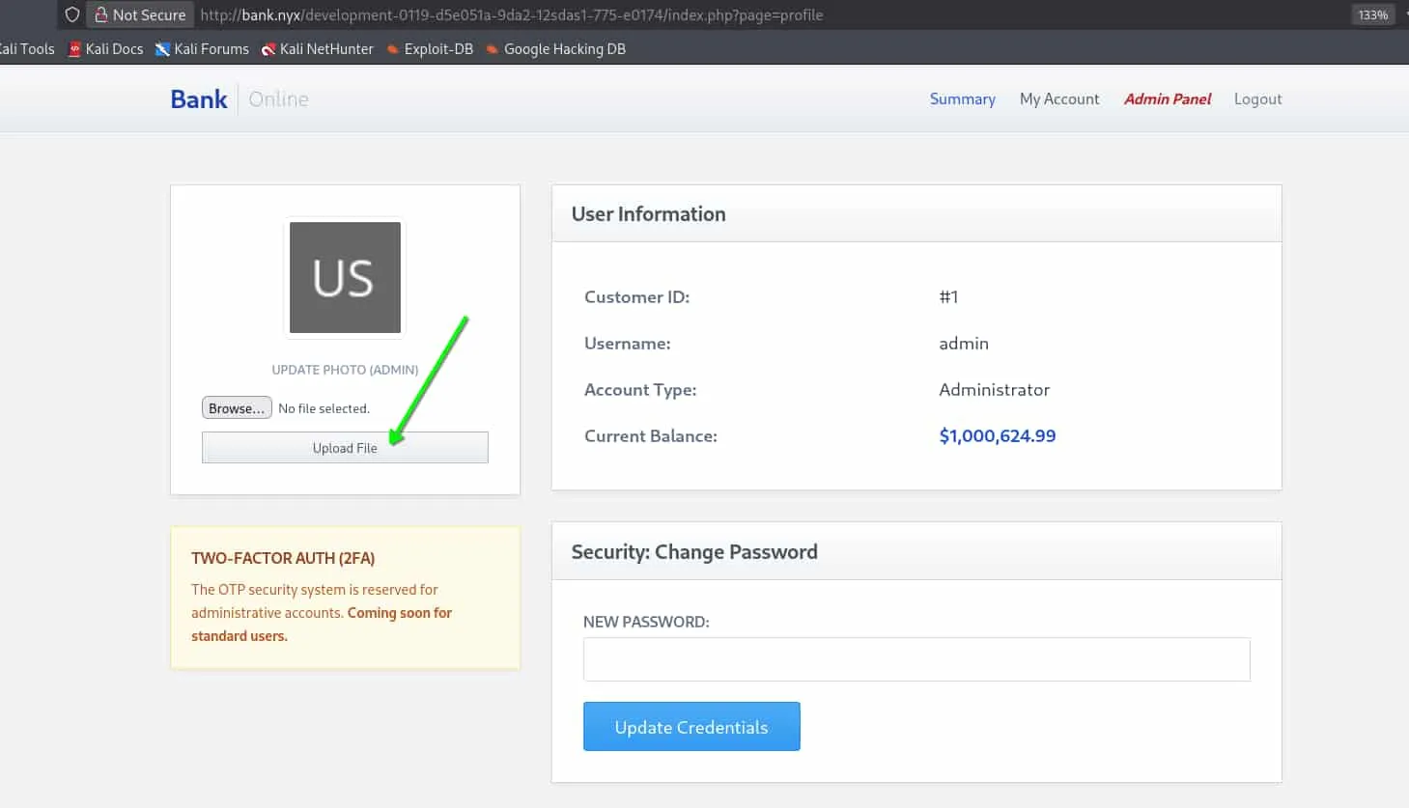
Task: Open the Kali NetHunter bookmark
Action: [317, 49]
